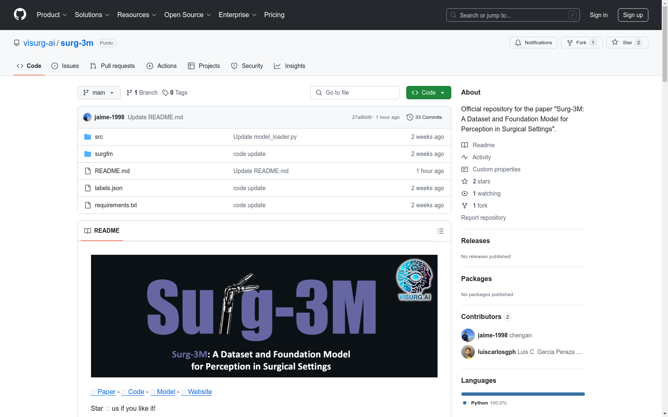Image resolution: width=668 pixels, height=417 pixels.
Task: Open the Issues tab
Action: pos(65,66)
